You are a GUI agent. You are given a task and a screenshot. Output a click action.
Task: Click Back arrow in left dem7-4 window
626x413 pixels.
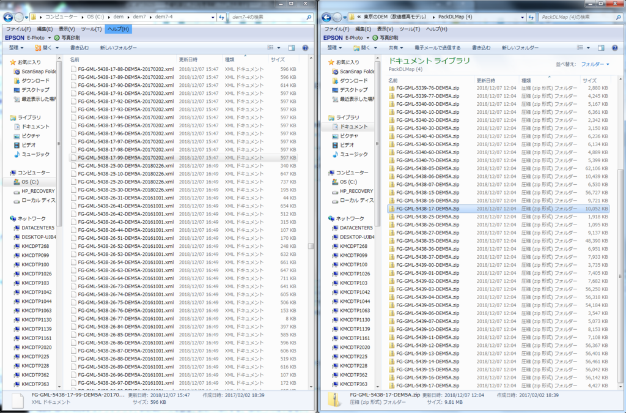[x=8, y=17]
